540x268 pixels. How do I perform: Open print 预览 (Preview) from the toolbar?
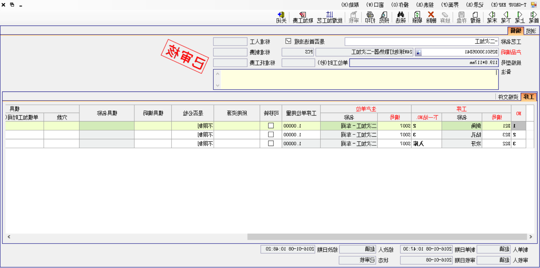[x=384, y=17]
